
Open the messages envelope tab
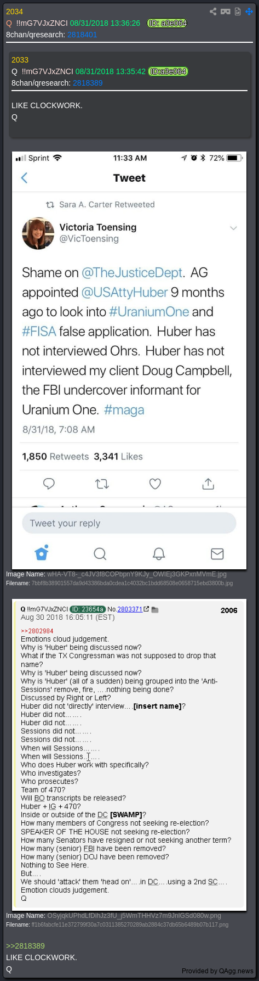(217, 553)
